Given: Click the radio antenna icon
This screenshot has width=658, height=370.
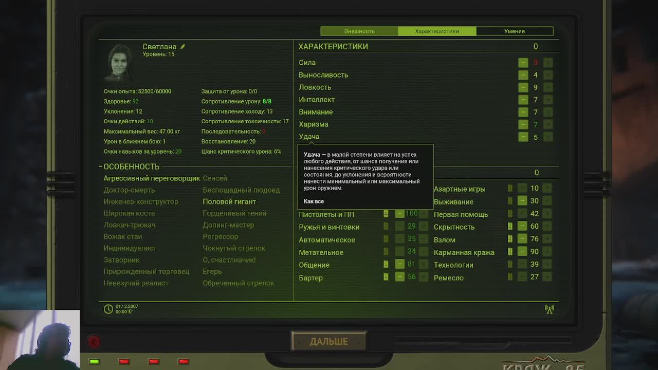Looking at the screenshot, I should [x=550, y=309].
